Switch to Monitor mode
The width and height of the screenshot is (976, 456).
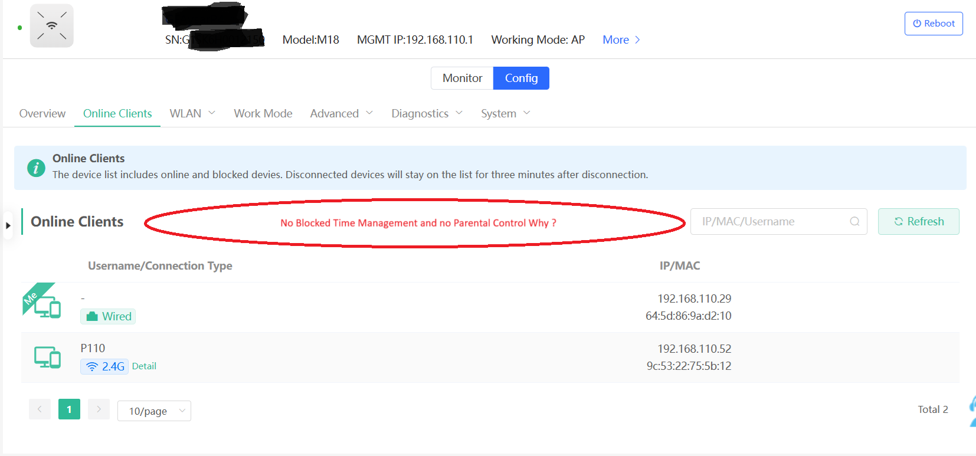click(x=462, y=78)
